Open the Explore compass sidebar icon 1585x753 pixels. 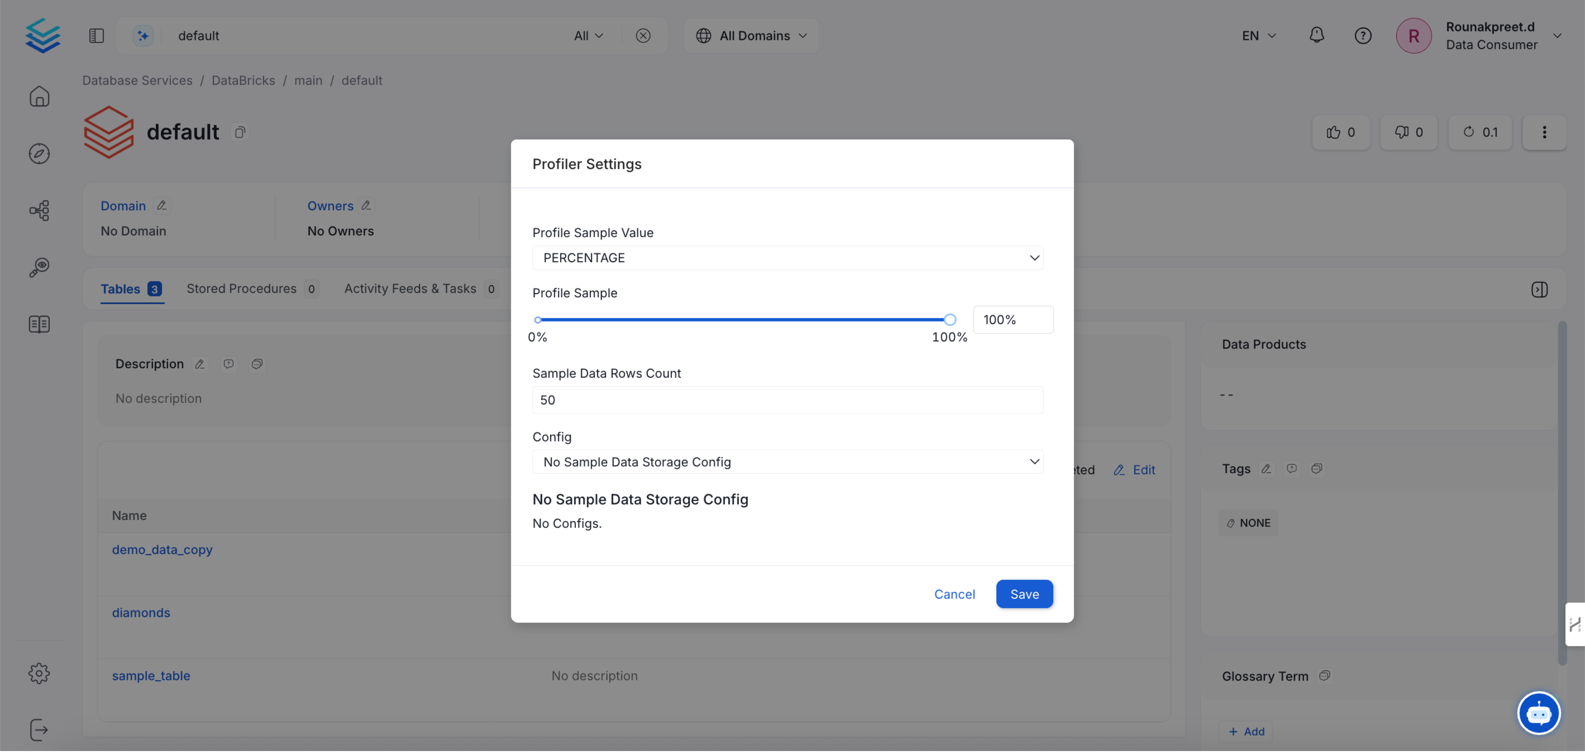click(x=39, y=154)
